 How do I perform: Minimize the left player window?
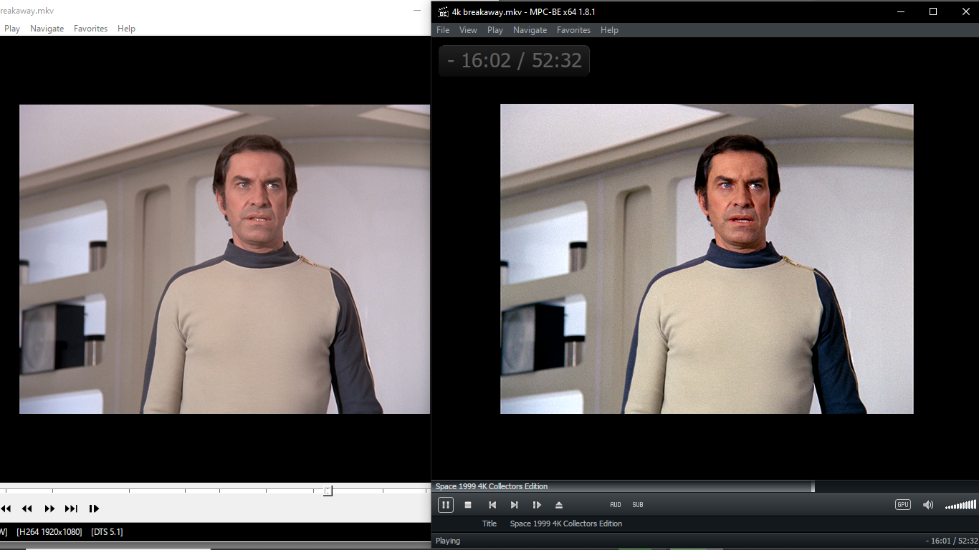point(417,11)
